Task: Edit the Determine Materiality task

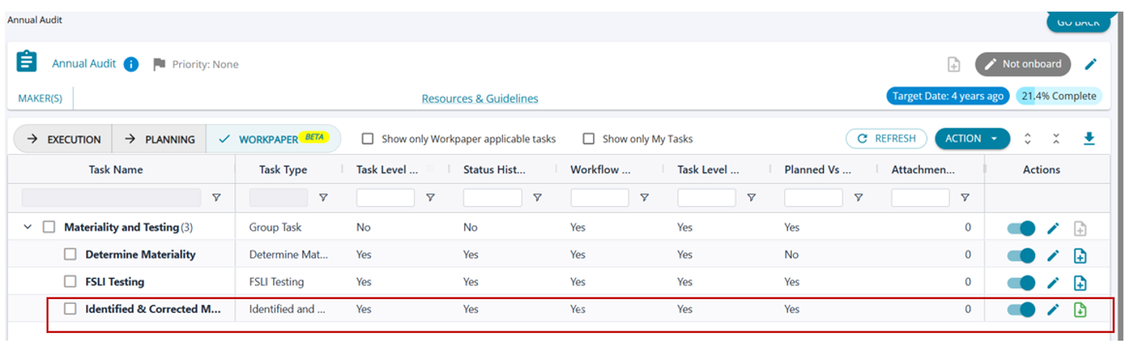Action: point(1053,256)
